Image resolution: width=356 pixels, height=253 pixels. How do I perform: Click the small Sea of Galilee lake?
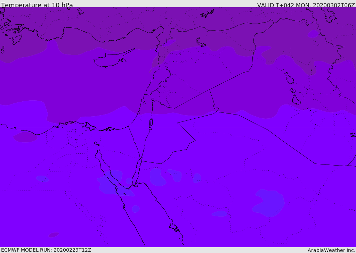point(153,100)
